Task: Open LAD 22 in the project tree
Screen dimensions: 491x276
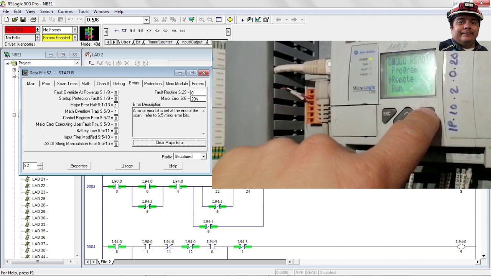Action: 40,186
